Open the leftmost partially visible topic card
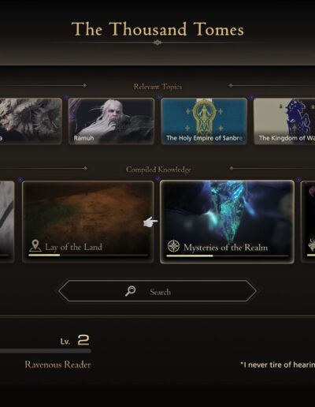This screenshot has height=407, width=315. [x=31, y=121]
